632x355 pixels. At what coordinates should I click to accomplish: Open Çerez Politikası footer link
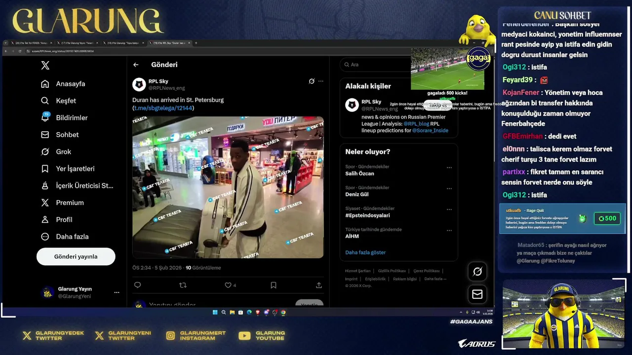pos(427,271)
